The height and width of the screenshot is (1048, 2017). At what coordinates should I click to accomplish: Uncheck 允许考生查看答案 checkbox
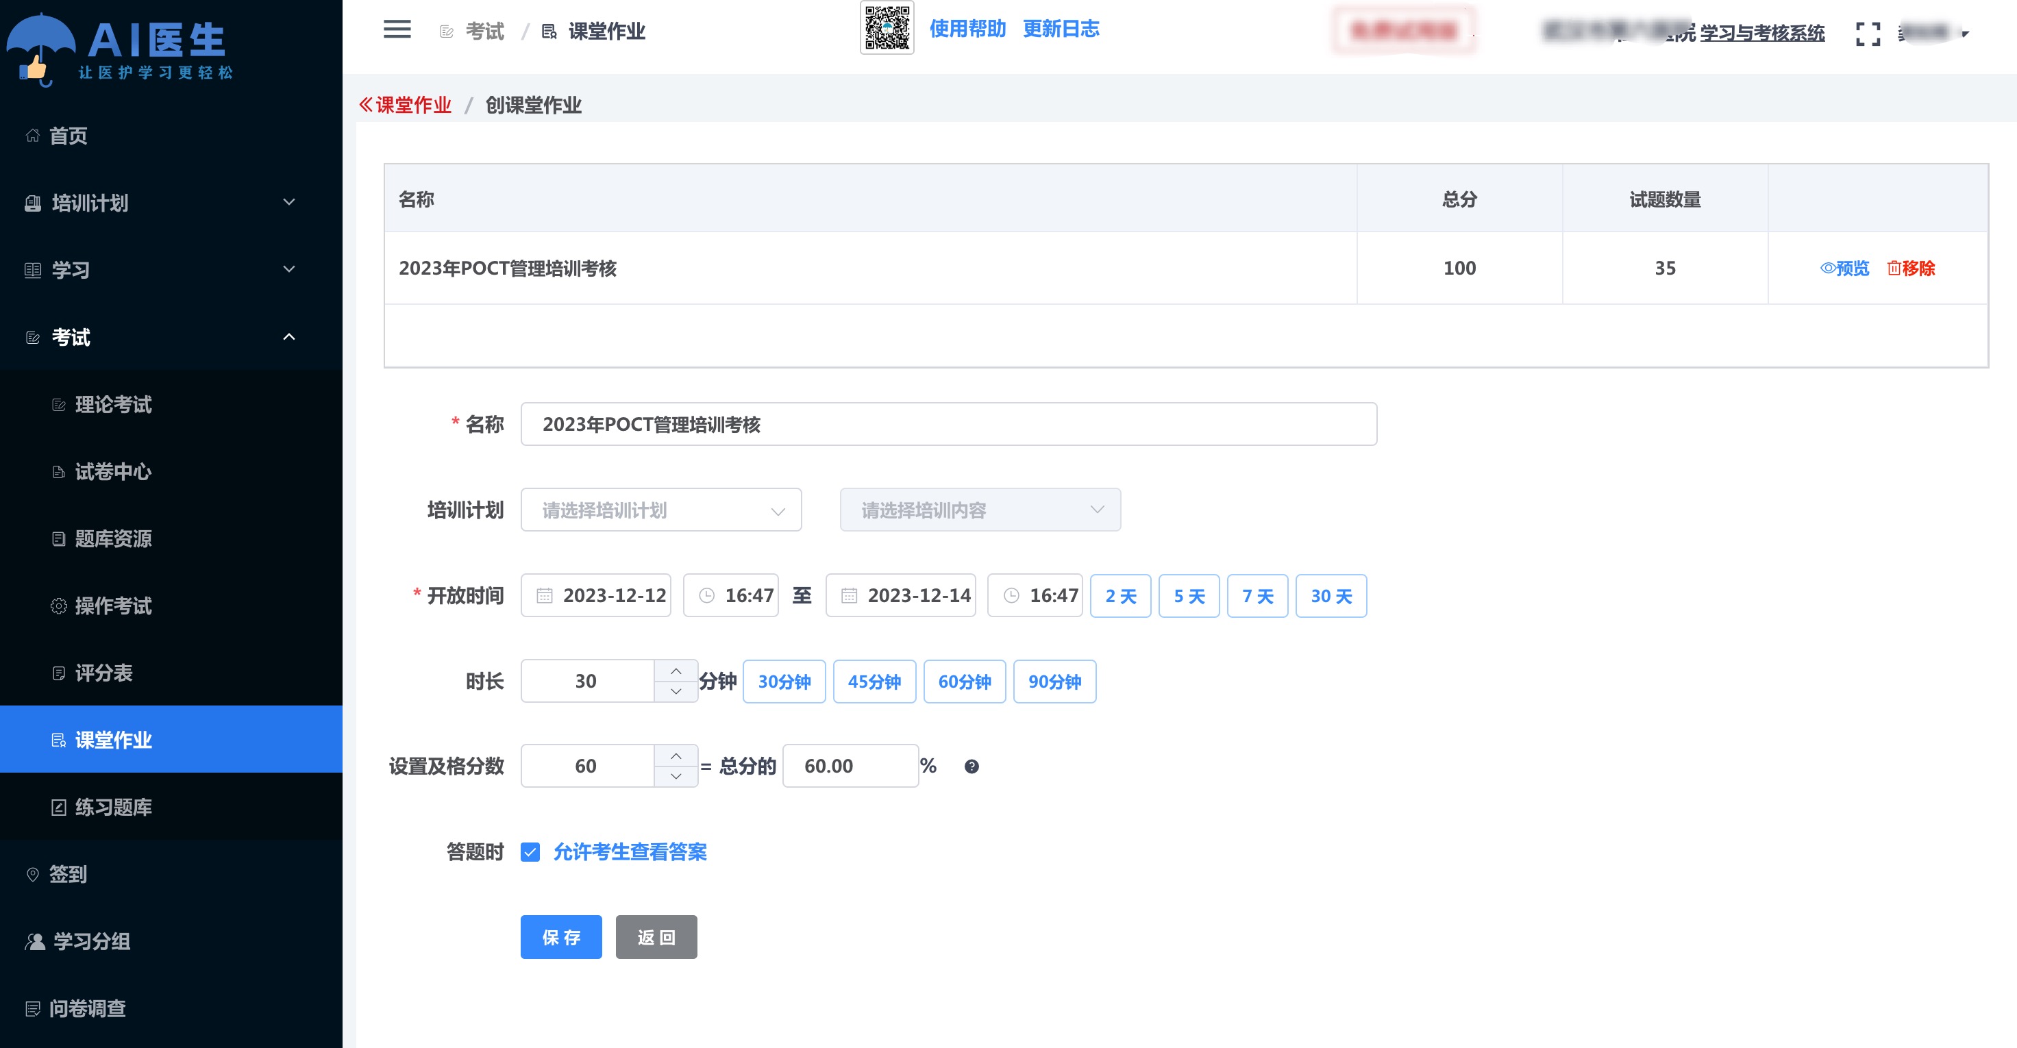coord(530,851)
